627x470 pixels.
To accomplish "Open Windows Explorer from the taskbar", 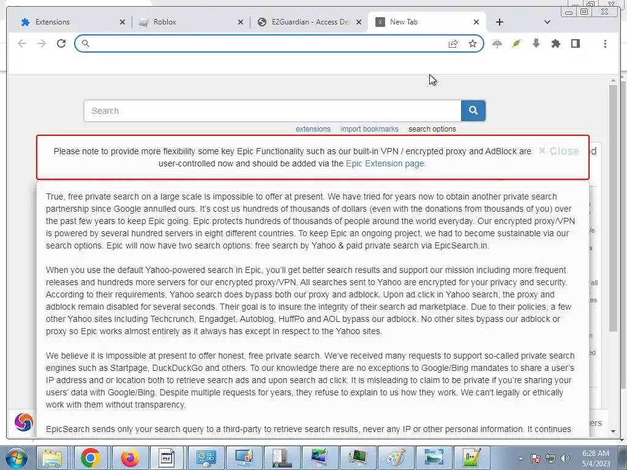I will [x=53, y=458].
